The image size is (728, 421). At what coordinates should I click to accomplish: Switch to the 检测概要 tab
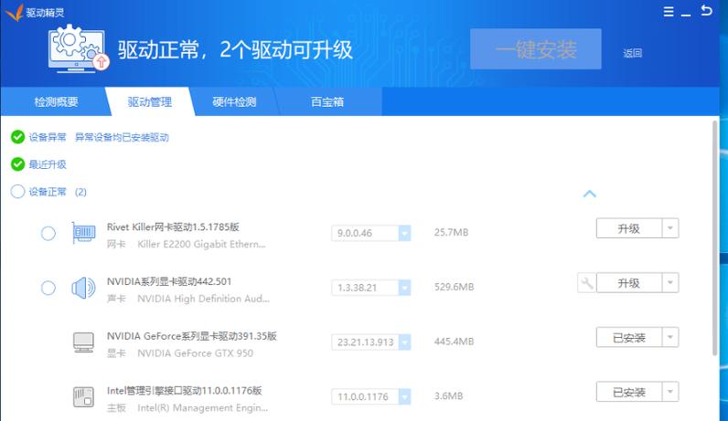tap(56, 101)
